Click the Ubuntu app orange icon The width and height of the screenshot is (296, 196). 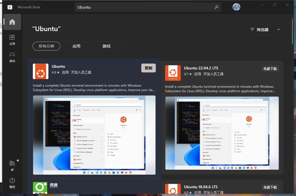tap(41, 71)
